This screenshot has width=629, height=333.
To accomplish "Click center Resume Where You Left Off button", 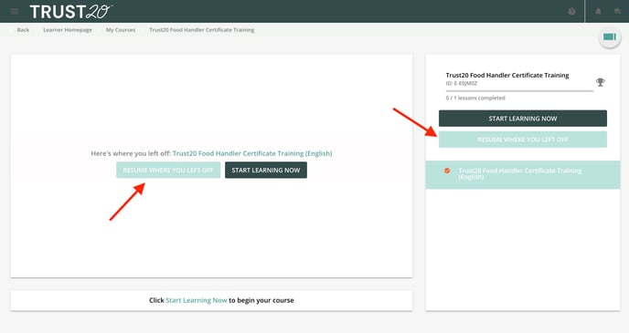I will [x=168, y=170].
